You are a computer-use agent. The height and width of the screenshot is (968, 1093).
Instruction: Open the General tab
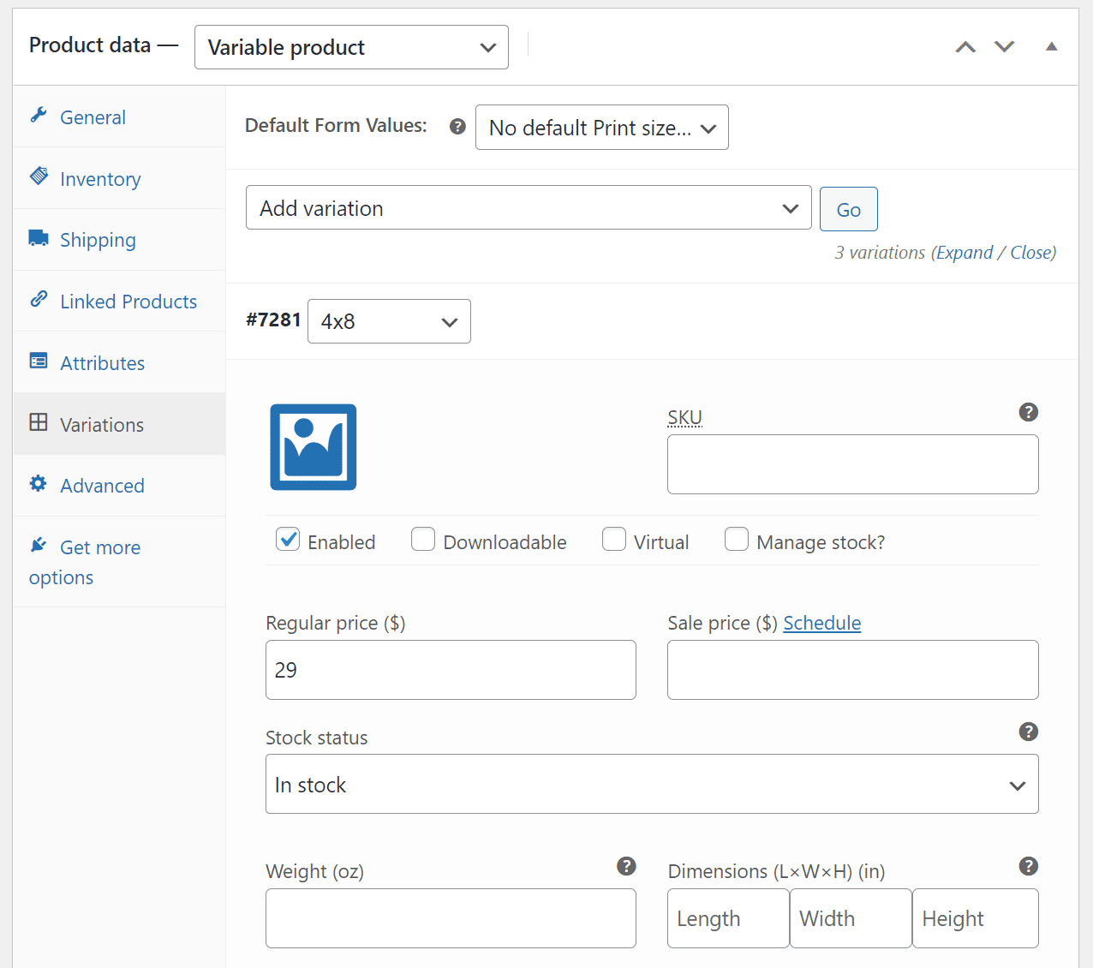[x=119, y=117]
